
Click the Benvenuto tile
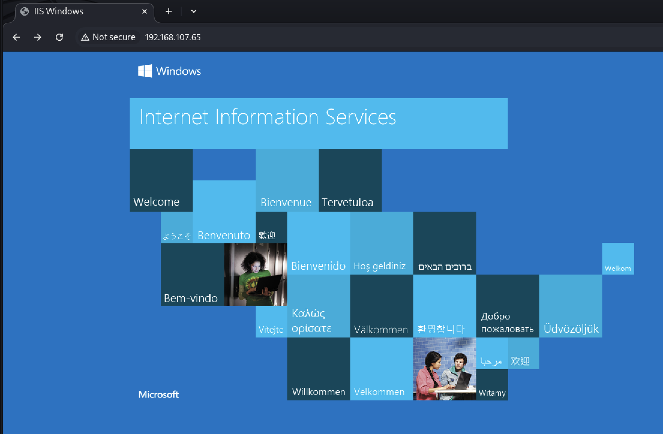224,212
